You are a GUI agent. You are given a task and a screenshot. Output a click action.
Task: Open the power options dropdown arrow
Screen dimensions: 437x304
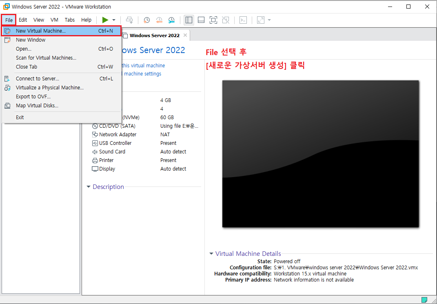[x=114, y=20]
